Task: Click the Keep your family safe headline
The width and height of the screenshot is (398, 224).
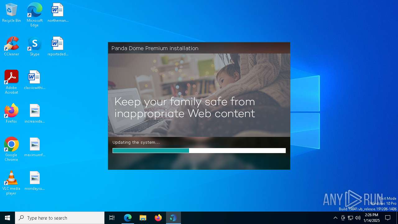Action: coord(185,108)
